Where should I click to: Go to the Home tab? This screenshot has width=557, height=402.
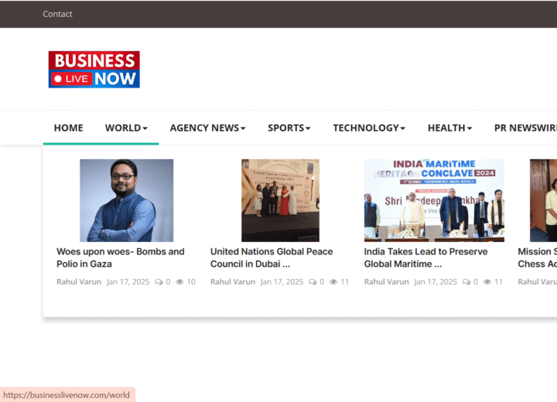coord(68,128)
